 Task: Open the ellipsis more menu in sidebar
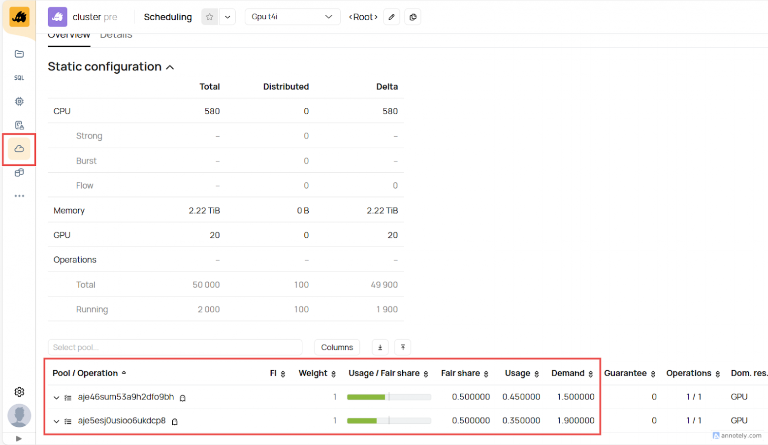pyautogui.click(x=19, y=195)
